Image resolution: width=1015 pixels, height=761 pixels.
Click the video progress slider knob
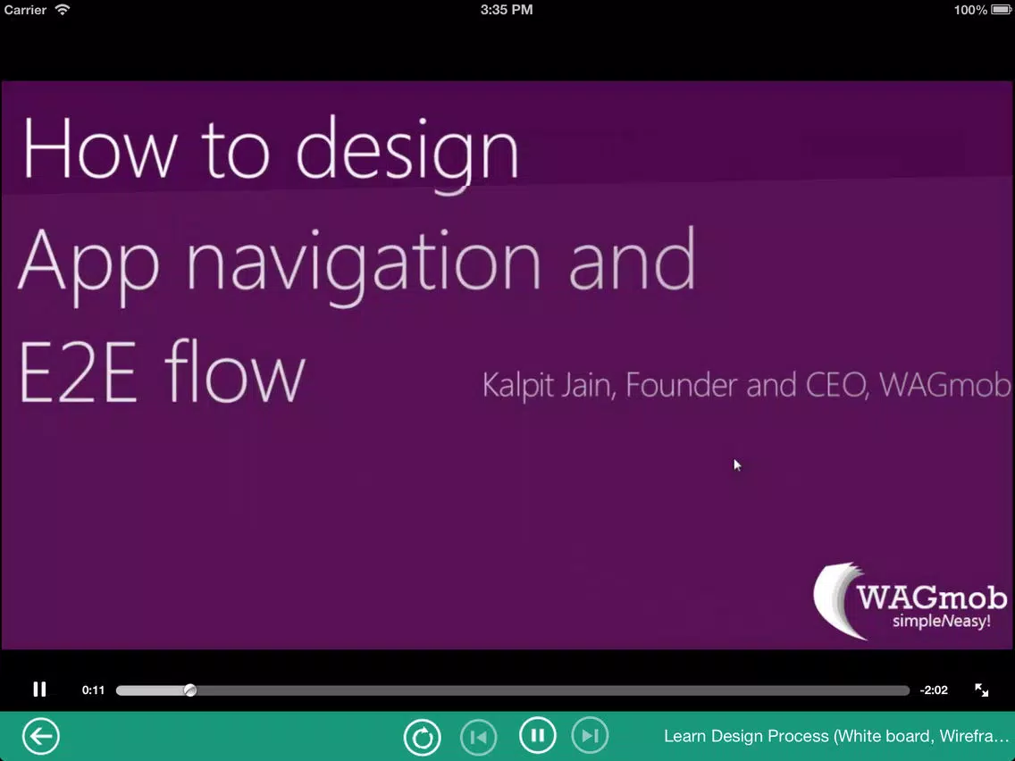(189, 690)
